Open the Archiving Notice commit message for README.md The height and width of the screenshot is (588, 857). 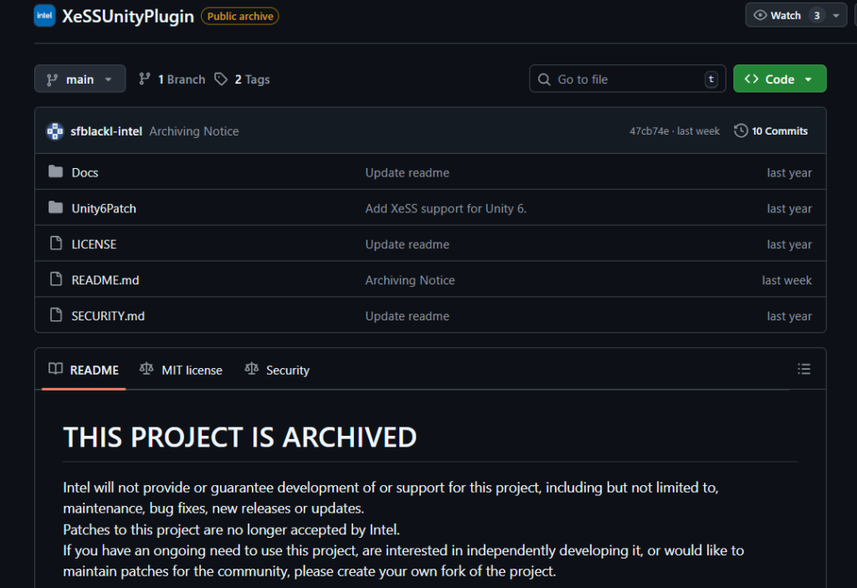pos(410,280)
